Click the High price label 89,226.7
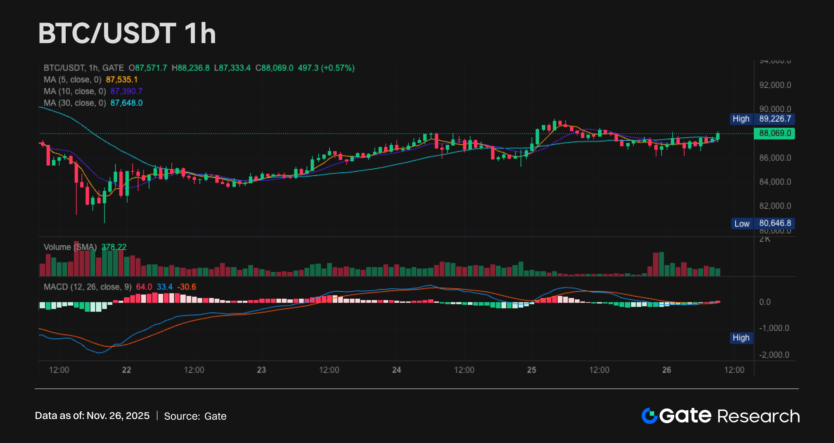 775,119
